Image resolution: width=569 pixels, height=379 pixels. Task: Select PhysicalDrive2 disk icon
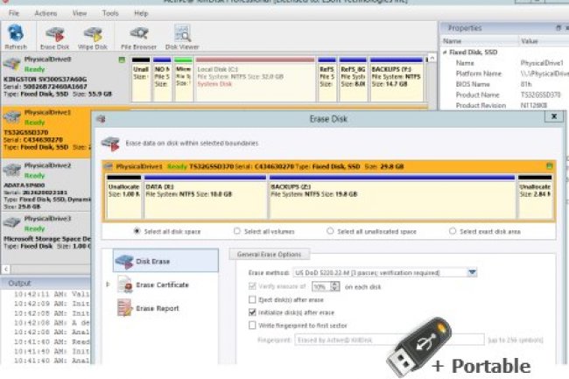coord(11,170)
